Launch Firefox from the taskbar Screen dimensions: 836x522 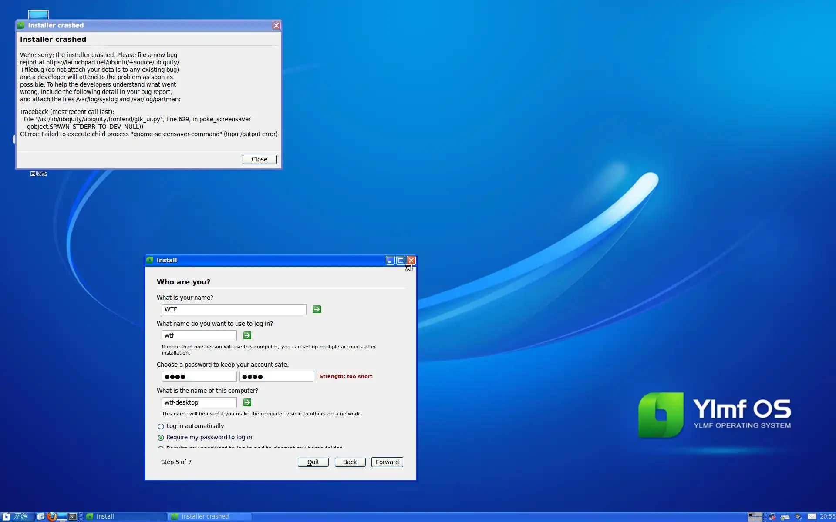52,516
